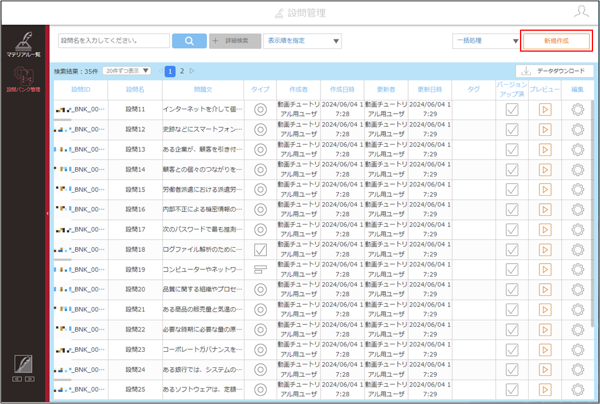Open マテリアル一覧 in the sidebar

pos(23,44)
